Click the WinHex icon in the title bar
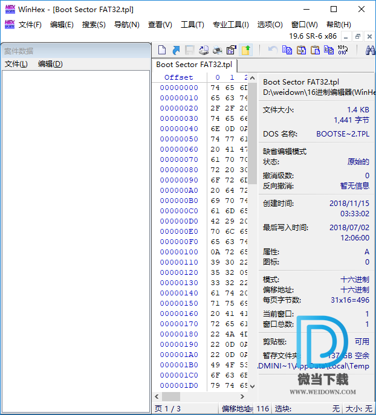The height and width of the screenshot is (415, 376). pyautogui.click(x=10, y=9)
